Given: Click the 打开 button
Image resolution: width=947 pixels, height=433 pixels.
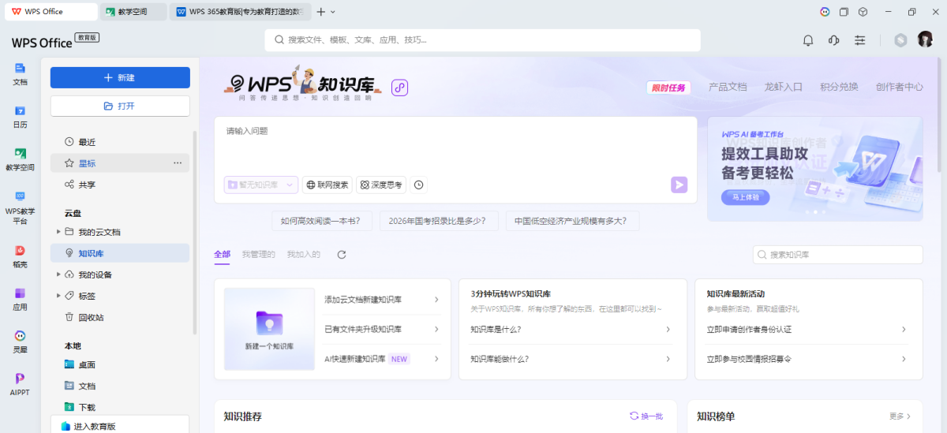Looking at the screenshot, I should [120, 106].
